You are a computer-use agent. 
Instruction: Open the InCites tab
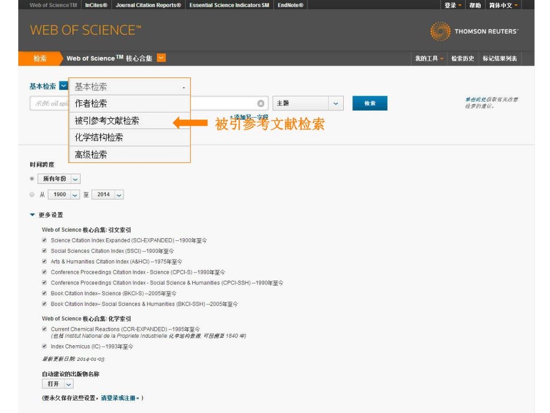tap(96, 5)
